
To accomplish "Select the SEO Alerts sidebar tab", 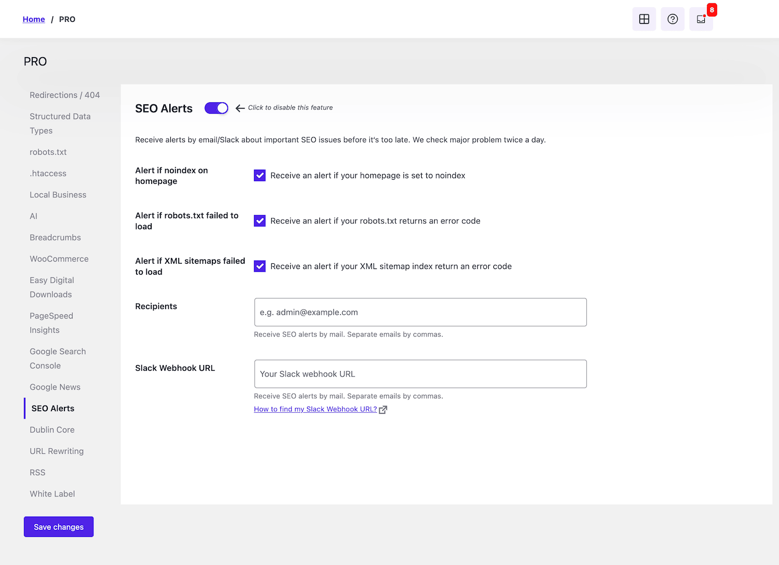I will coord(53,408).
